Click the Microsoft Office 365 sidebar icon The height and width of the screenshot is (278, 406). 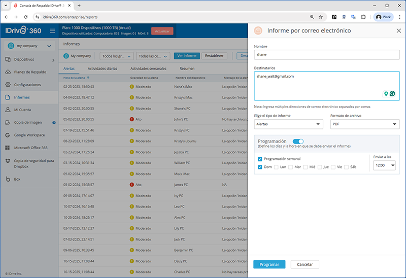click(8, 148)
